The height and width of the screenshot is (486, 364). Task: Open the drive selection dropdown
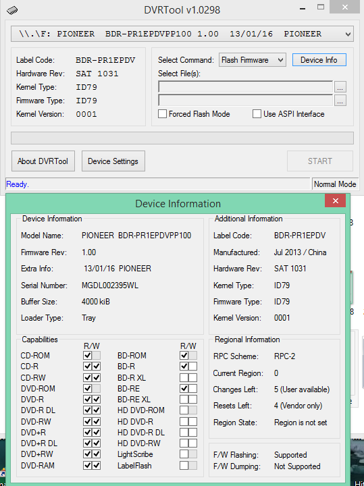pos(182,34)
